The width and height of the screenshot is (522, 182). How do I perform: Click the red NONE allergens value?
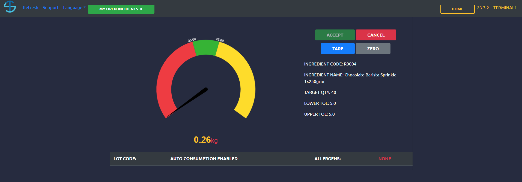[385, 159]
